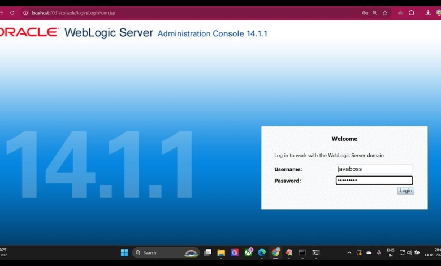The image size is (441, 266).
Task: Show hidden tray icons chevron
Action: coord(349,252)
